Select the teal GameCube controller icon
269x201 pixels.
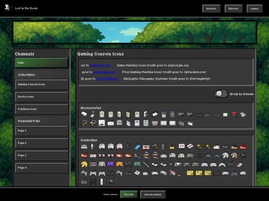(137, 164)
